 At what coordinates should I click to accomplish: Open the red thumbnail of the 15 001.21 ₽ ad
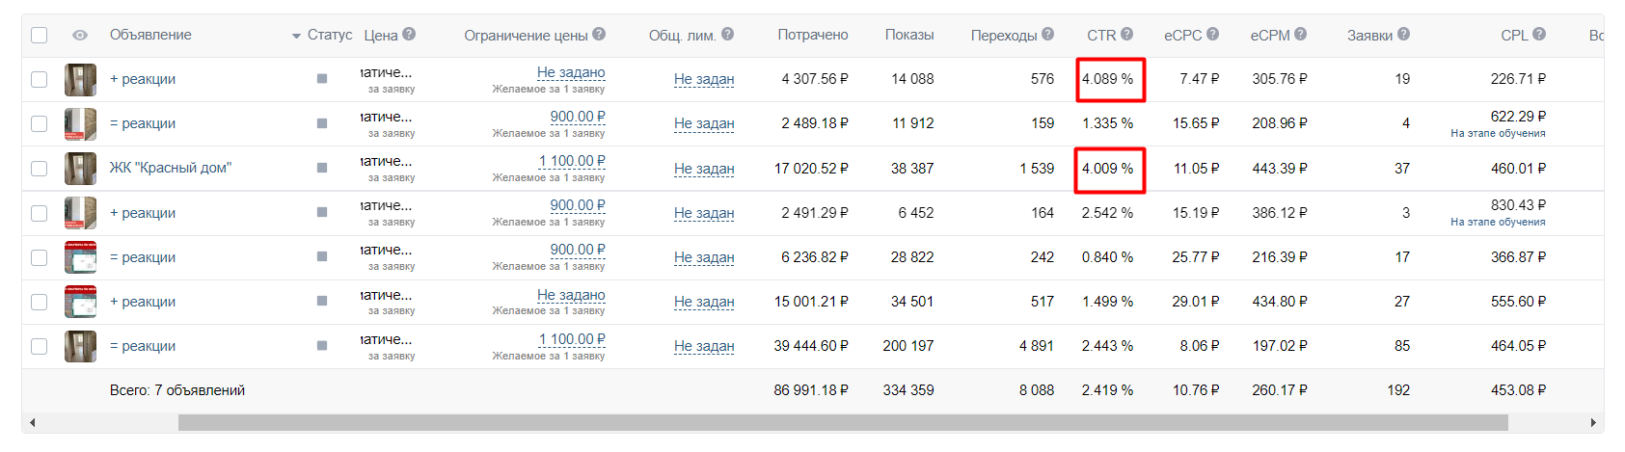coord(80,302)
